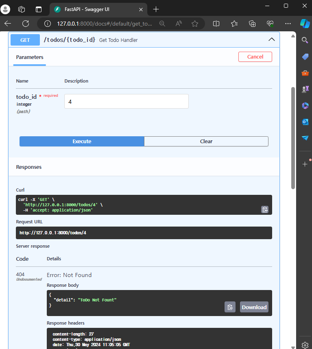Screen dimensions: 312x349
Task: Click the content-type response header line
Action: tap(87, 339)
